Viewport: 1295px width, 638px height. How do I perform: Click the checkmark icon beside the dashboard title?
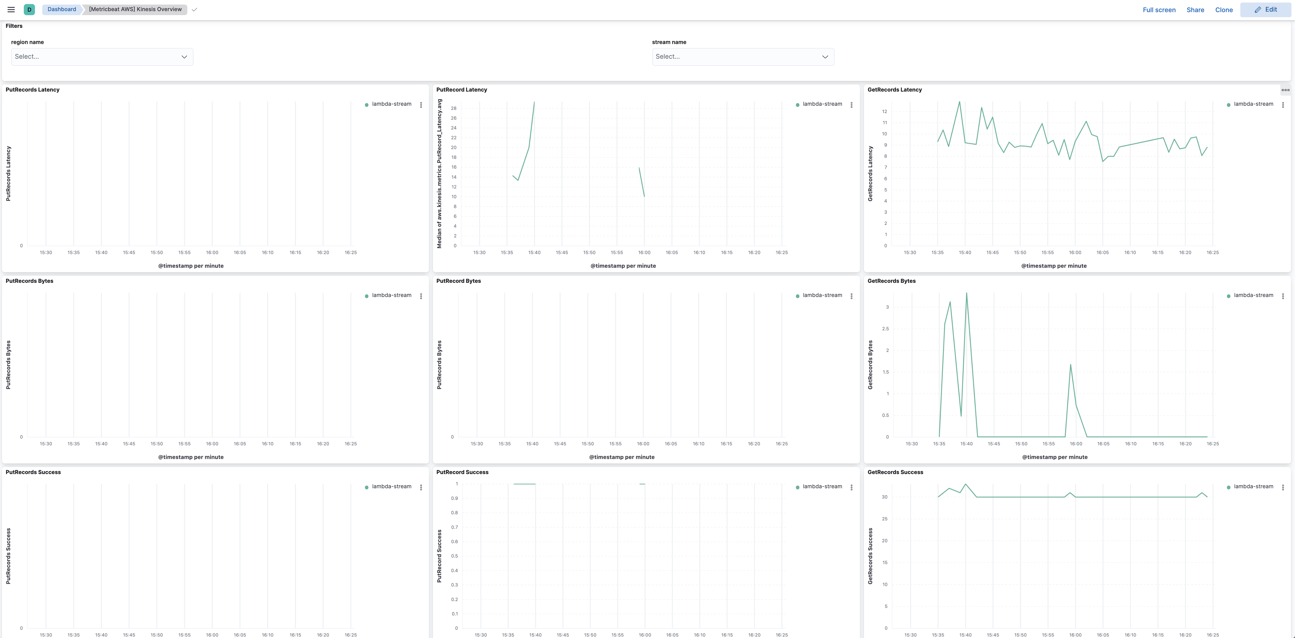point(194,9)
